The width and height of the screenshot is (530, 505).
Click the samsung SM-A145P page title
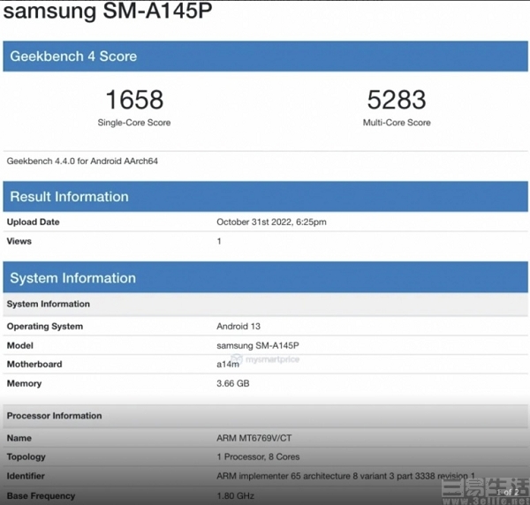pos(111,14)
